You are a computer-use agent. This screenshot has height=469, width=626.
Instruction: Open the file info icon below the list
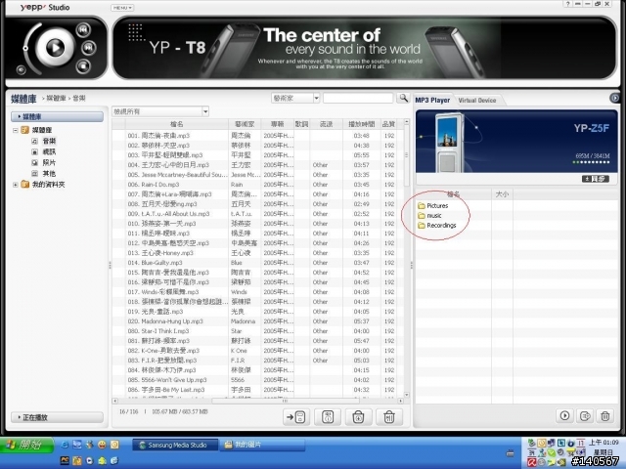(328, 417)
